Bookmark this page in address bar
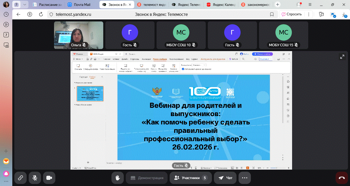 [x=272, y=14]
